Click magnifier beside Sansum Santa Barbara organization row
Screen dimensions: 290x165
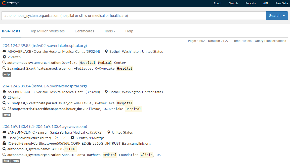pos(4,155)
